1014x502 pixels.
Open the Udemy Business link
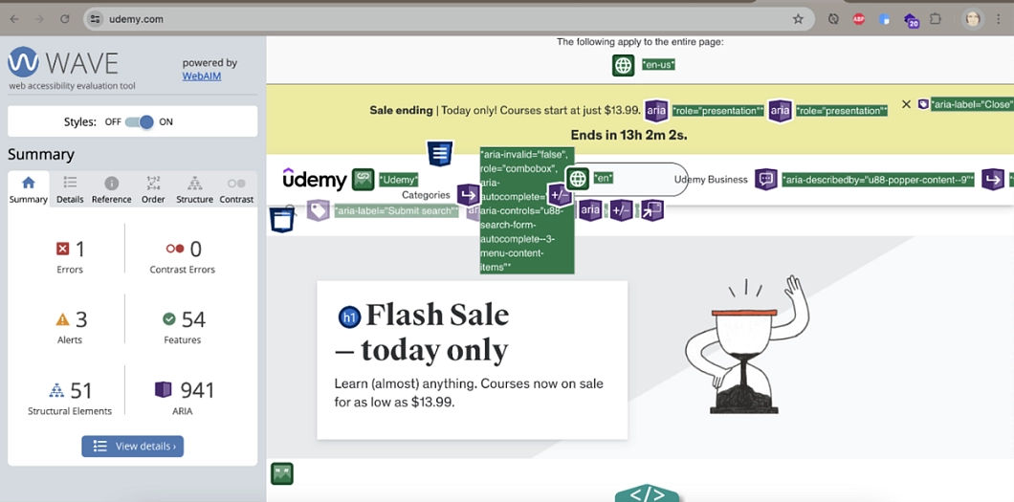tap(711, 180)
